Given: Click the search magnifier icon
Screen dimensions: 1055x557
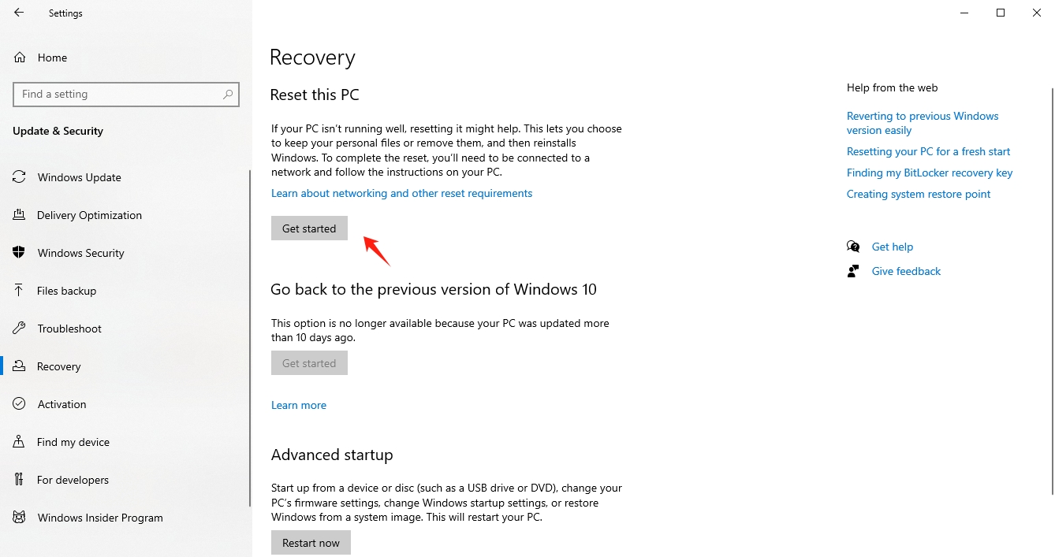Looking at the screenshot, I should [x=228, y=94].
